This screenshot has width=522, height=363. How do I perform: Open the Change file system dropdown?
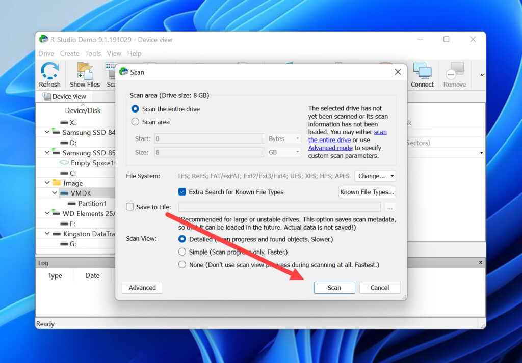[375, 176]
